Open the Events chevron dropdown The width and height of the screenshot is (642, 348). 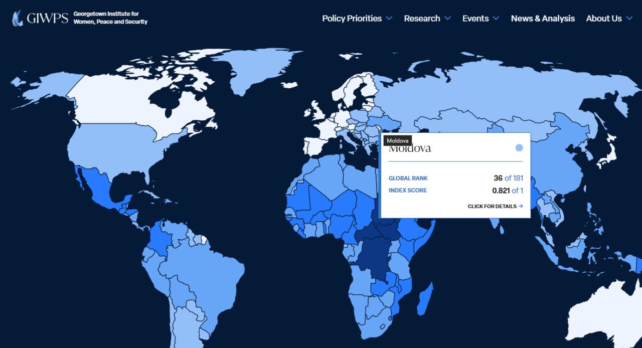tap(496, 19)
